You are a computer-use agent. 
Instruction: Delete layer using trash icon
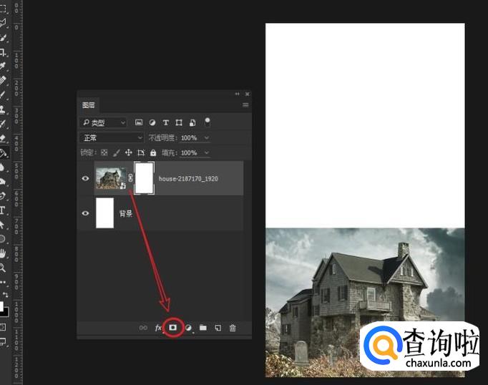coord(233,328)
